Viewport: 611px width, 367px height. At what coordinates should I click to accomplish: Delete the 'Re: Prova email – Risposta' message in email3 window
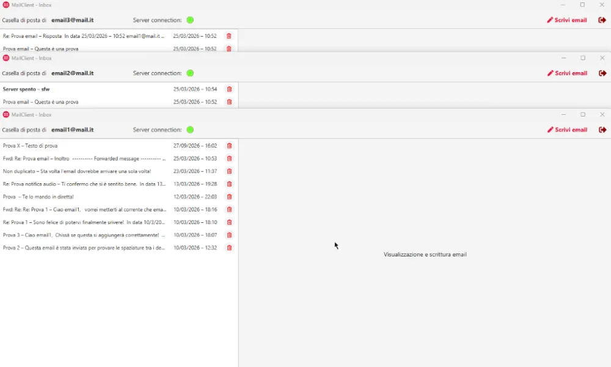(229, 36)
